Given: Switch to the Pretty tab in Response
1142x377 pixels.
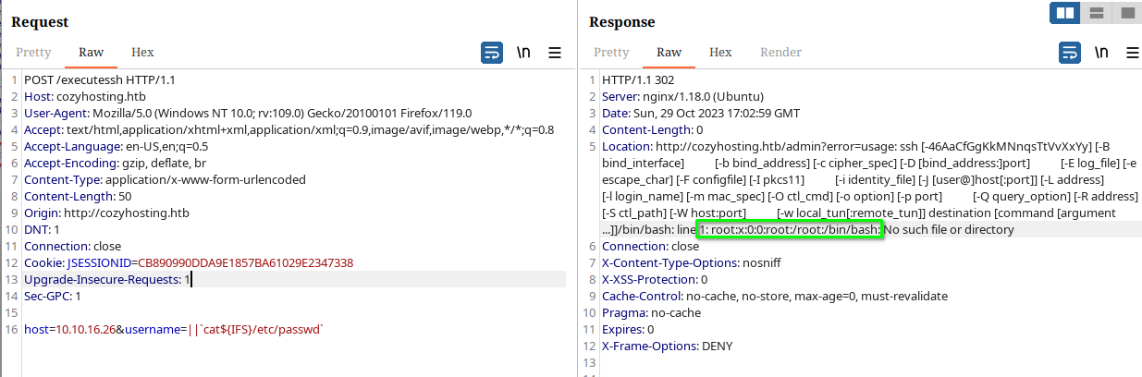Looking at the screenshot, I should click(x=611, y=53).
